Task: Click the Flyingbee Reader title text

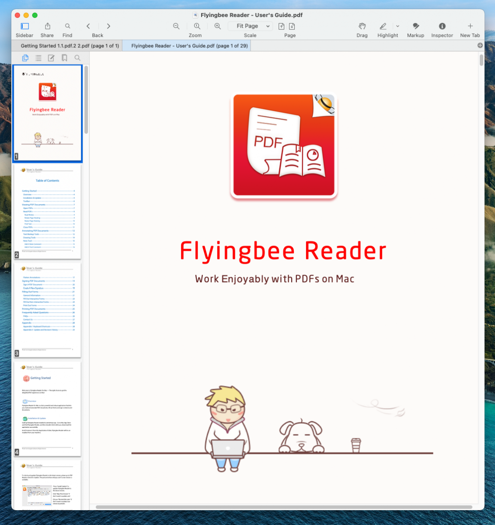Action: click(283, 251)
